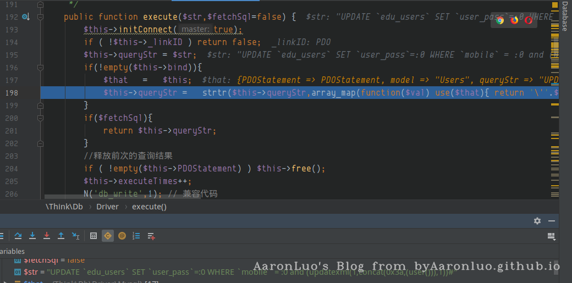Screen dimensions: 572x283
Task: Open the Evaluate Expression calculator icon
Action: (x=94, y=236)
